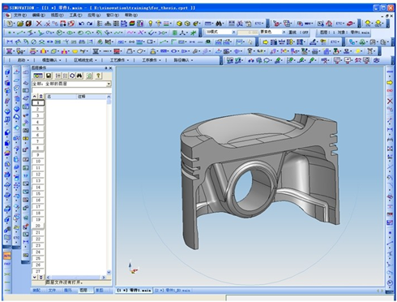The image size is (397, 302).
Task: Click the layer list vertical scrollbar down arrow
Action: pos(109,273)
